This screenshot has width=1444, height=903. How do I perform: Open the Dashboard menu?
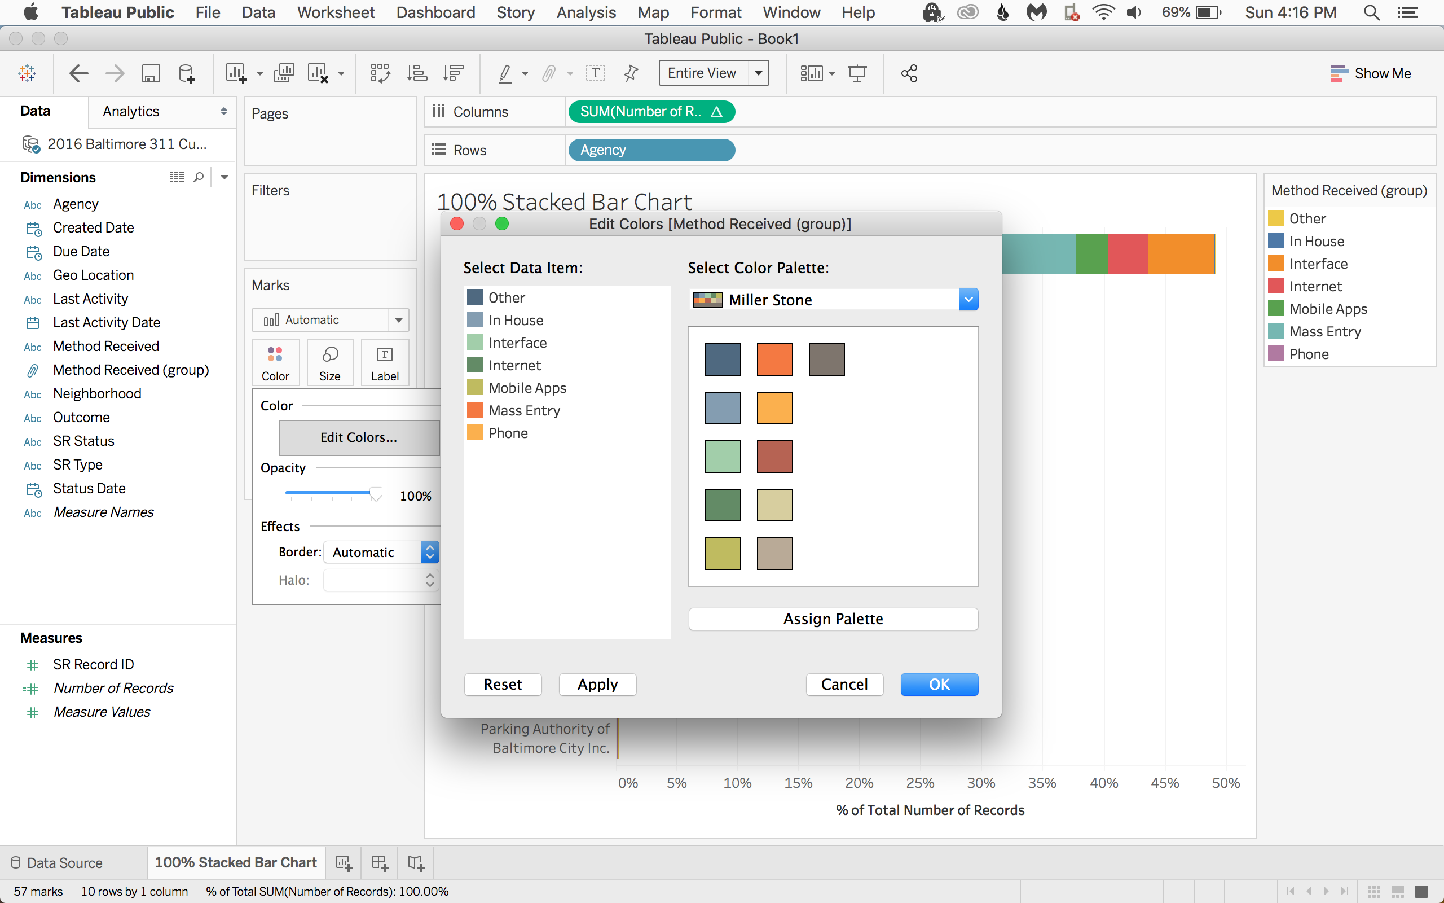(435, 12)
